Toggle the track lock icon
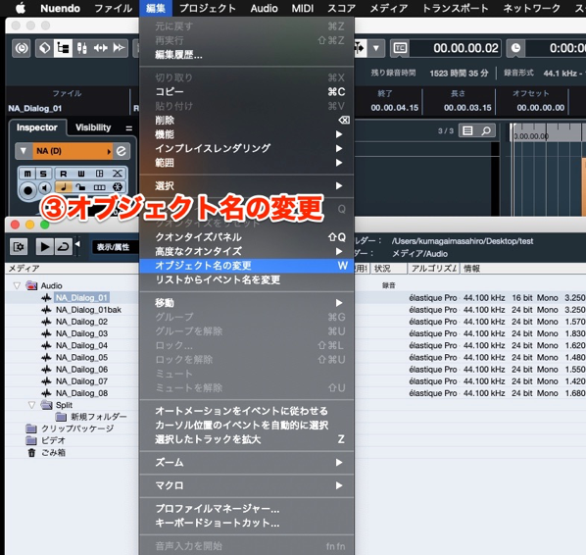 [80, 186]
